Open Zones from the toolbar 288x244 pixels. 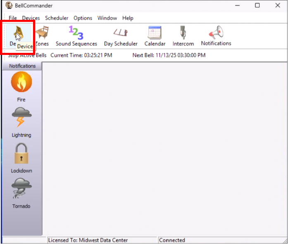42,36
